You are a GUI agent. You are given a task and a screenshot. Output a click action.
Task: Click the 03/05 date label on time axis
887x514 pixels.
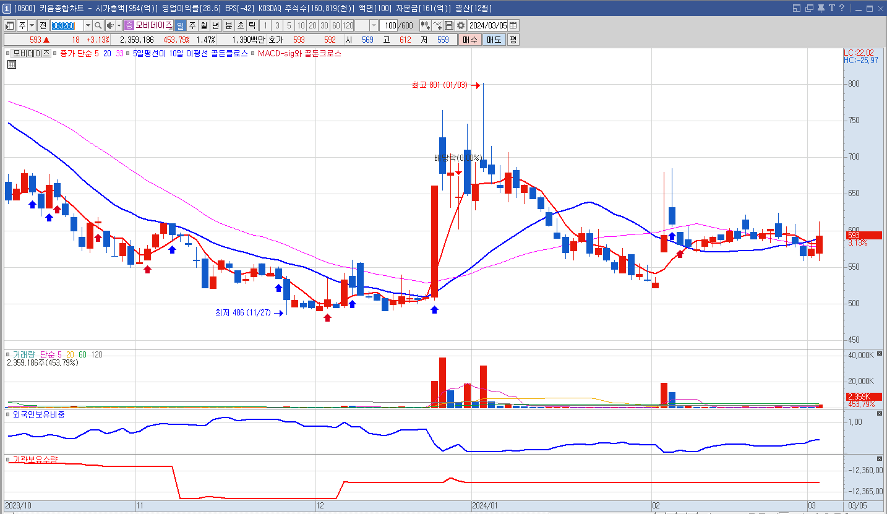(857, 505)
